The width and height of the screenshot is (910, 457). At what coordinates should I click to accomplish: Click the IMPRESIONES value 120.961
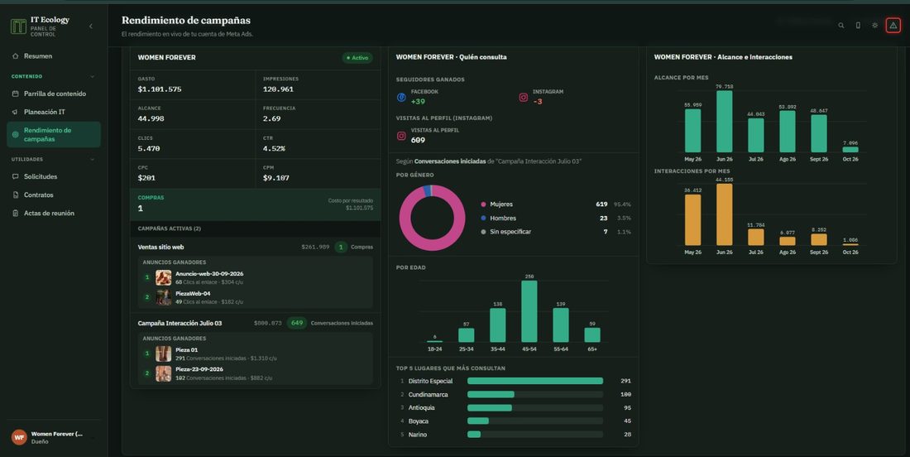278,89
